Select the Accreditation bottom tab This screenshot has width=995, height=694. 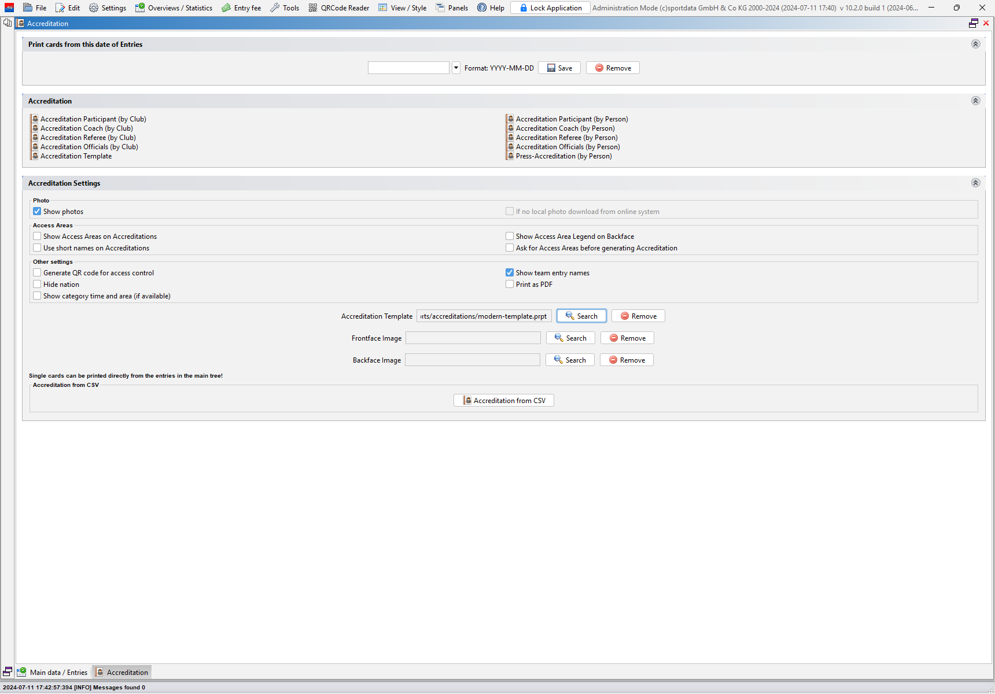(x=122, y=672)
